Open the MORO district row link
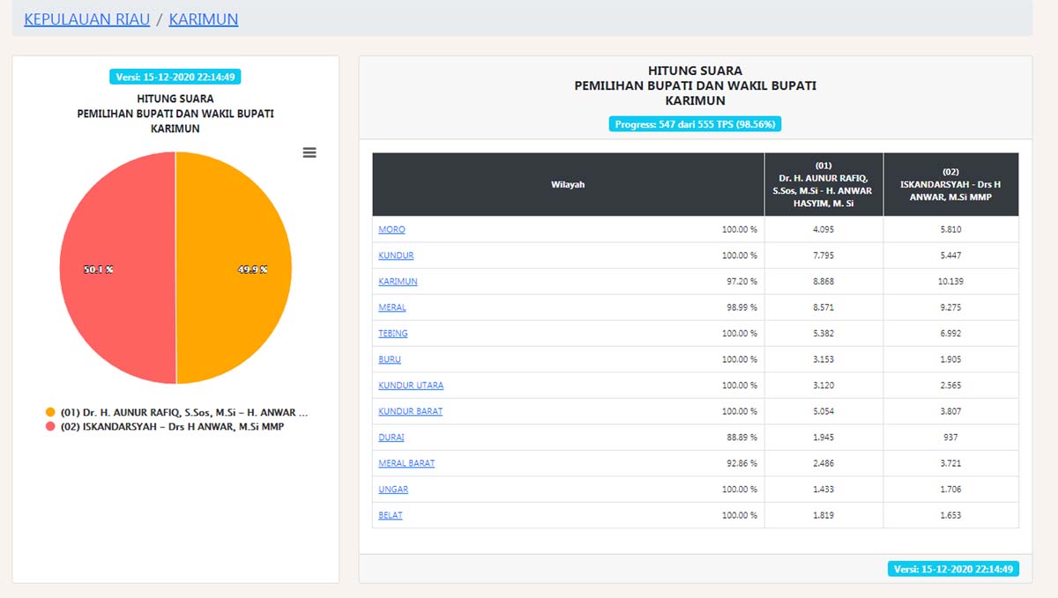This screenshot has height=598, width=1058. [x=391, y=229]
